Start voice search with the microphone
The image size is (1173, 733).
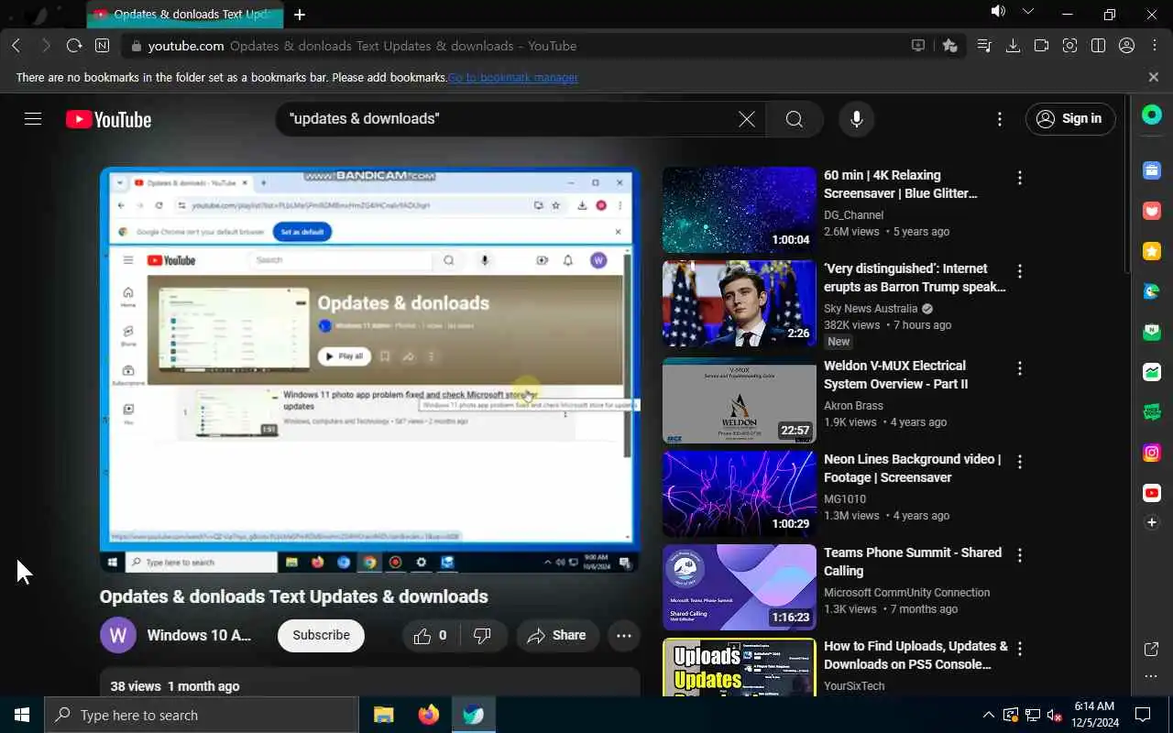tap(857, 119)
